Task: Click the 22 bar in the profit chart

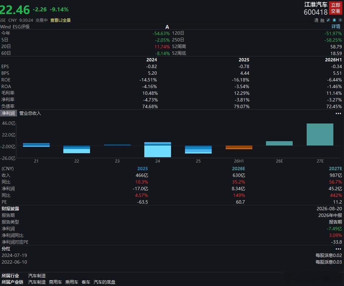Action: 77,150
